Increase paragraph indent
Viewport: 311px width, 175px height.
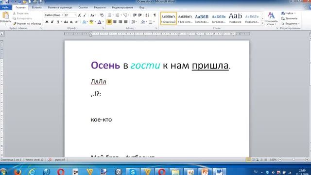click(x=140, y=15)
